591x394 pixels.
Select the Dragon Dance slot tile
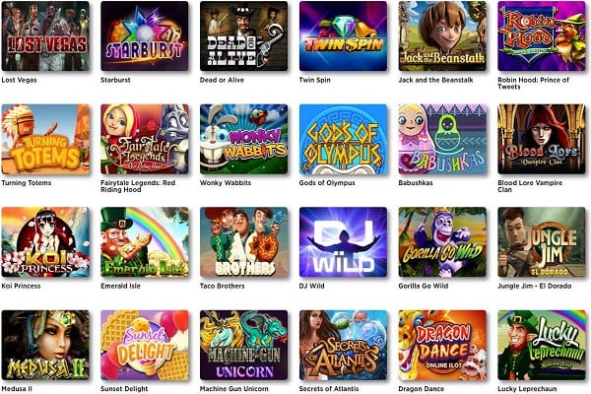coord(442,345)
